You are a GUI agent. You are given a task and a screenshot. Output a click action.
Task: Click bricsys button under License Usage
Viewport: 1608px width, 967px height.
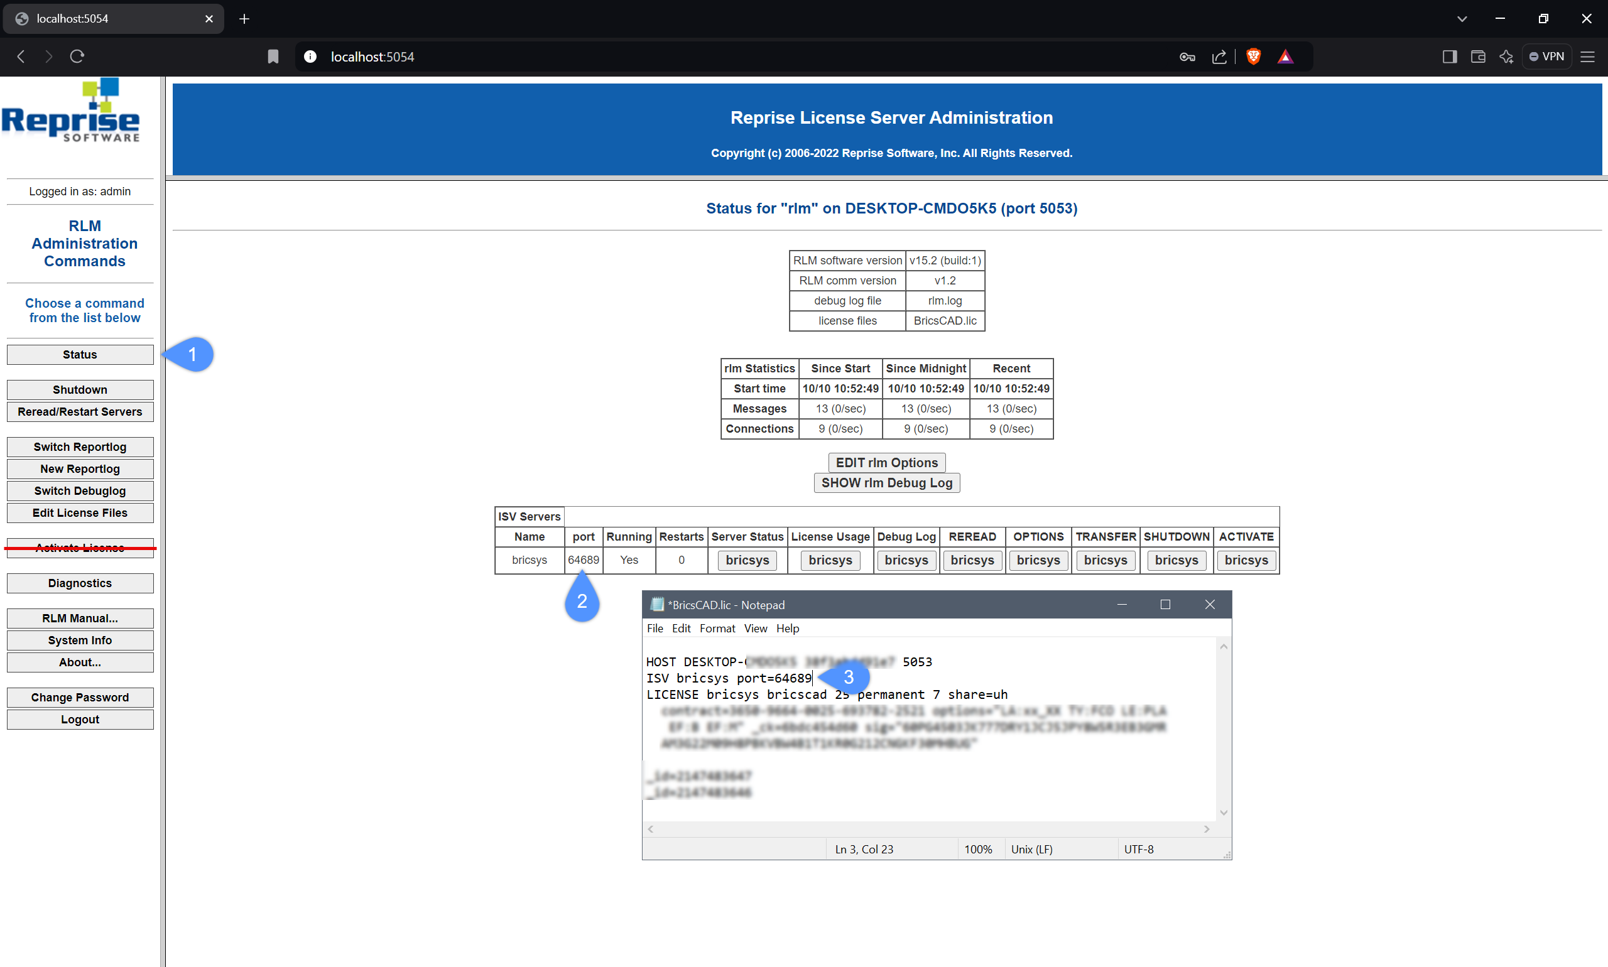830,560
